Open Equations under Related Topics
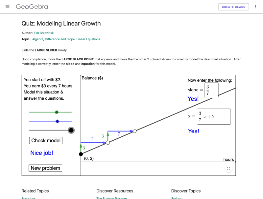 pyautogui.click(x=28, y=198)
